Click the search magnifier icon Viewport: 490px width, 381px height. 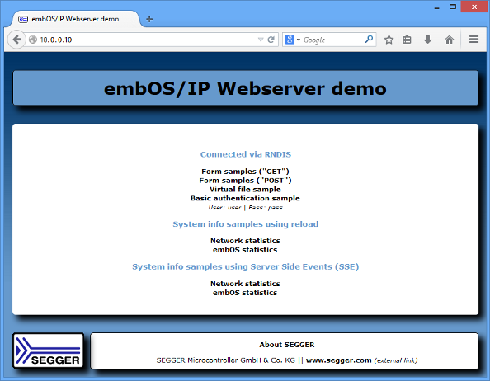click(369, 40)
